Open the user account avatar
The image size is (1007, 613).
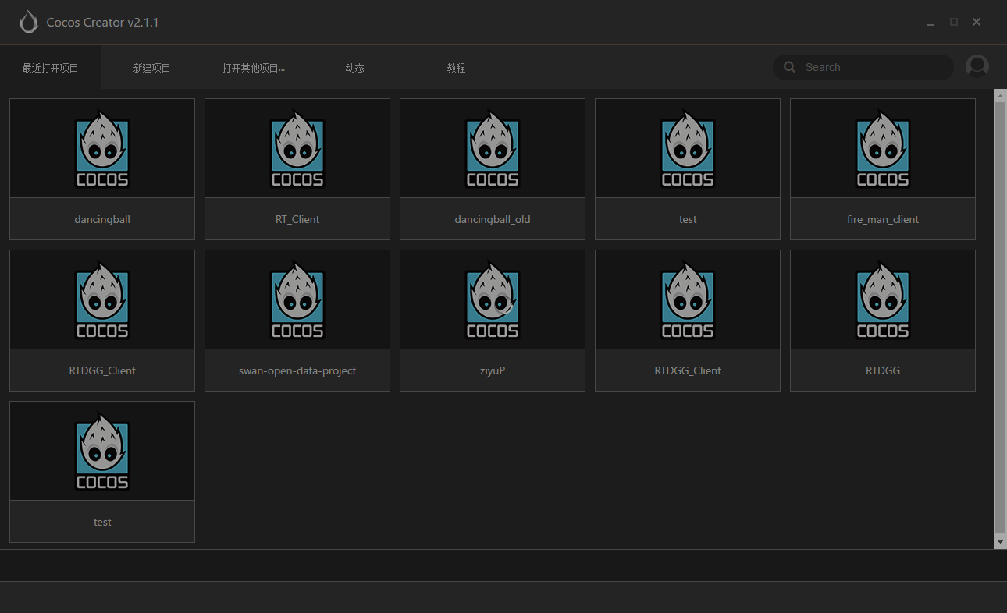tap(977, 67)
